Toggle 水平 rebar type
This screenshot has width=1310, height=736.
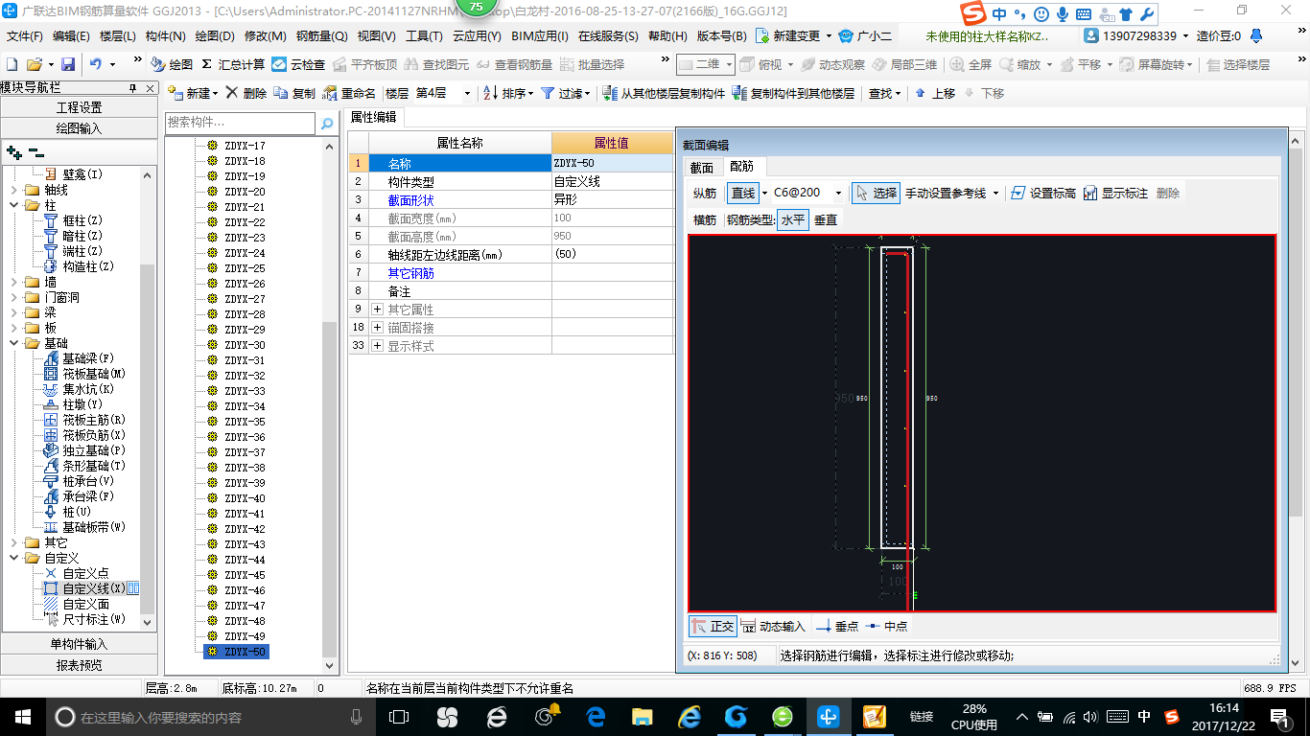tap(793, 219)
